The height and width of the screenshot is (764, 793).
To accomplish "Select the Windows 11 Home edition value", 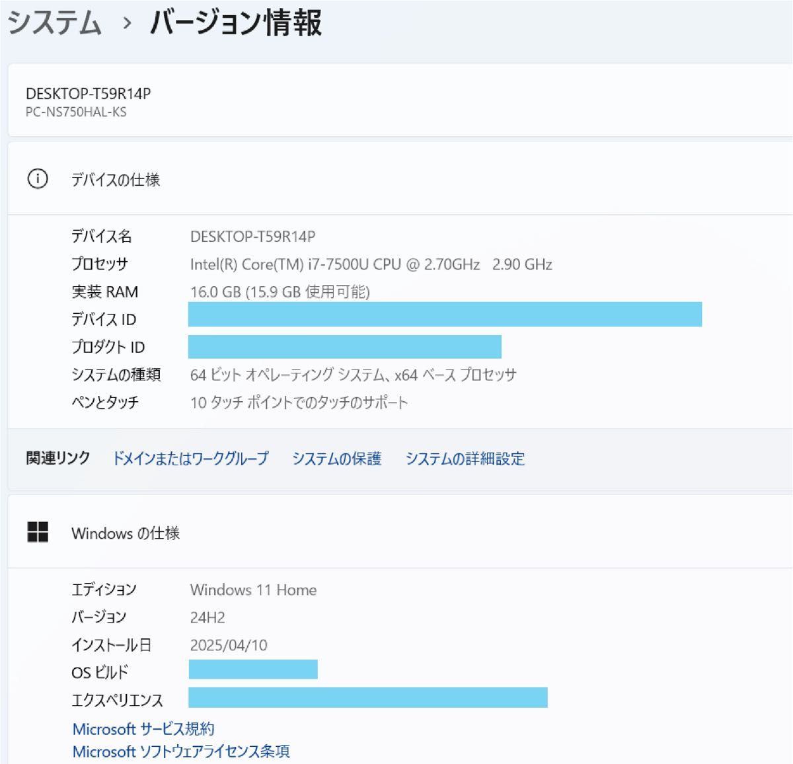I will pos(253,590).
